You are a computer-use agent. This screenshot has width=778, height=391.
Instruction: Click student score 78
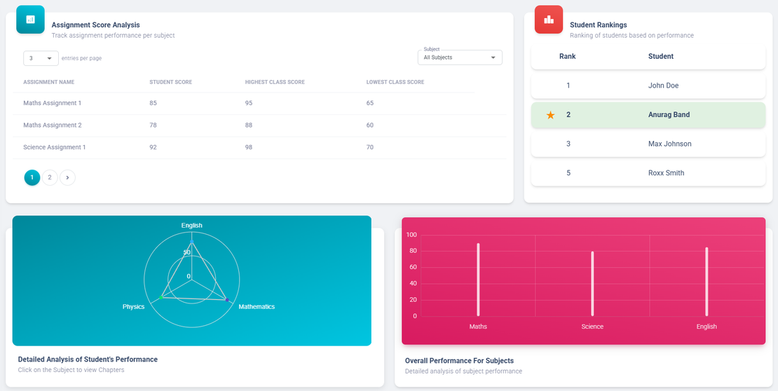point(153,125)
